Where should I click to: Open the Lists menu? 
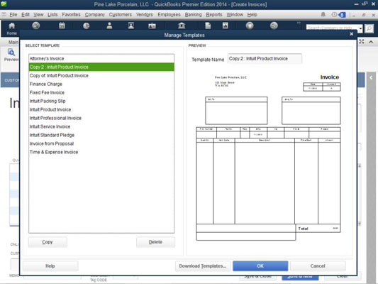click(52, 15)
